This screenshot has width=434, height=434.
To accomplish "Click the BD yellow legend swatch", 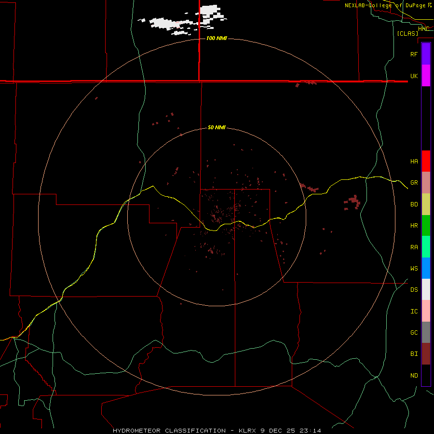I will point(426,204).
